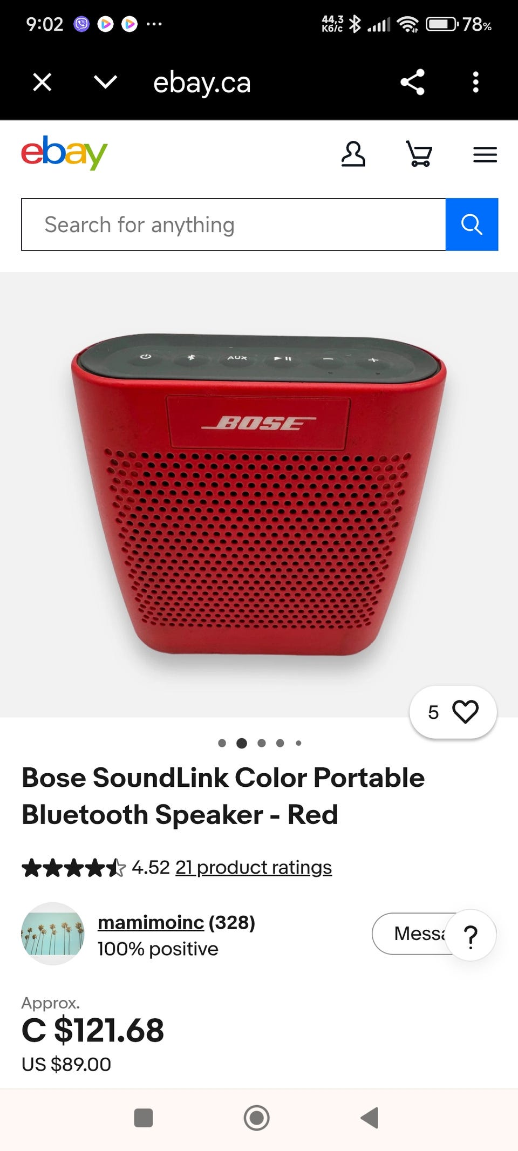The width and height of the screenshot is (518, 1151).
Task: Open the '21 product ratings' link
Action: [254, 867]
